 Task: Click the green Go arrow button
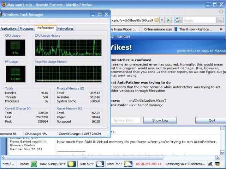[168, 20]
